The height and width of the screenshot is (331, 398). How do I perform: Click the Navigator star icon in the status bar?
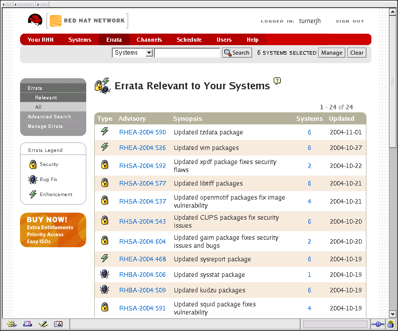click(x=12, y=324)
